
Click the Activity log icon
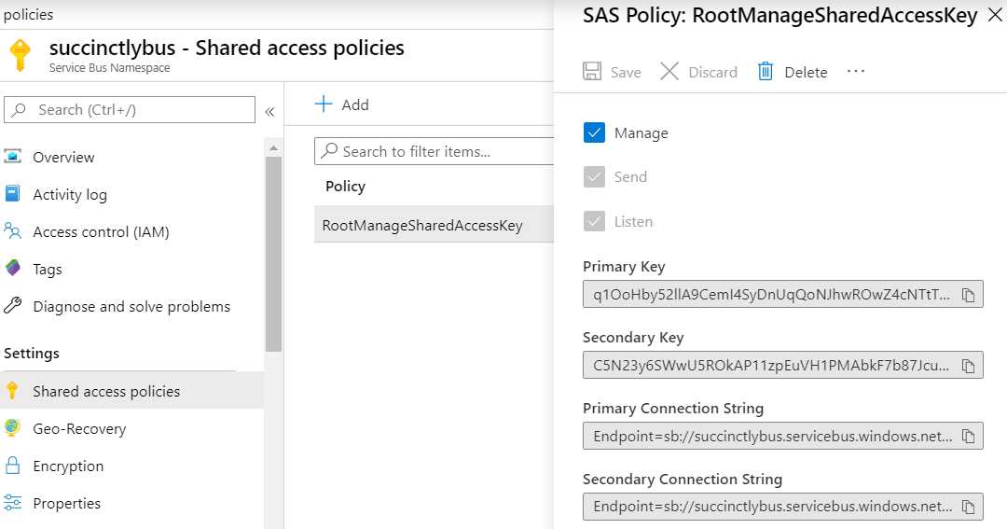[x=12, y=193]
